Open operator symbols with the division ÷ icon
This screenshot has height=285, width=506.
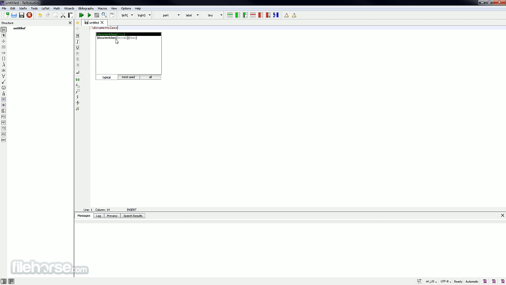pyautogui.click(x=4, y=41)
